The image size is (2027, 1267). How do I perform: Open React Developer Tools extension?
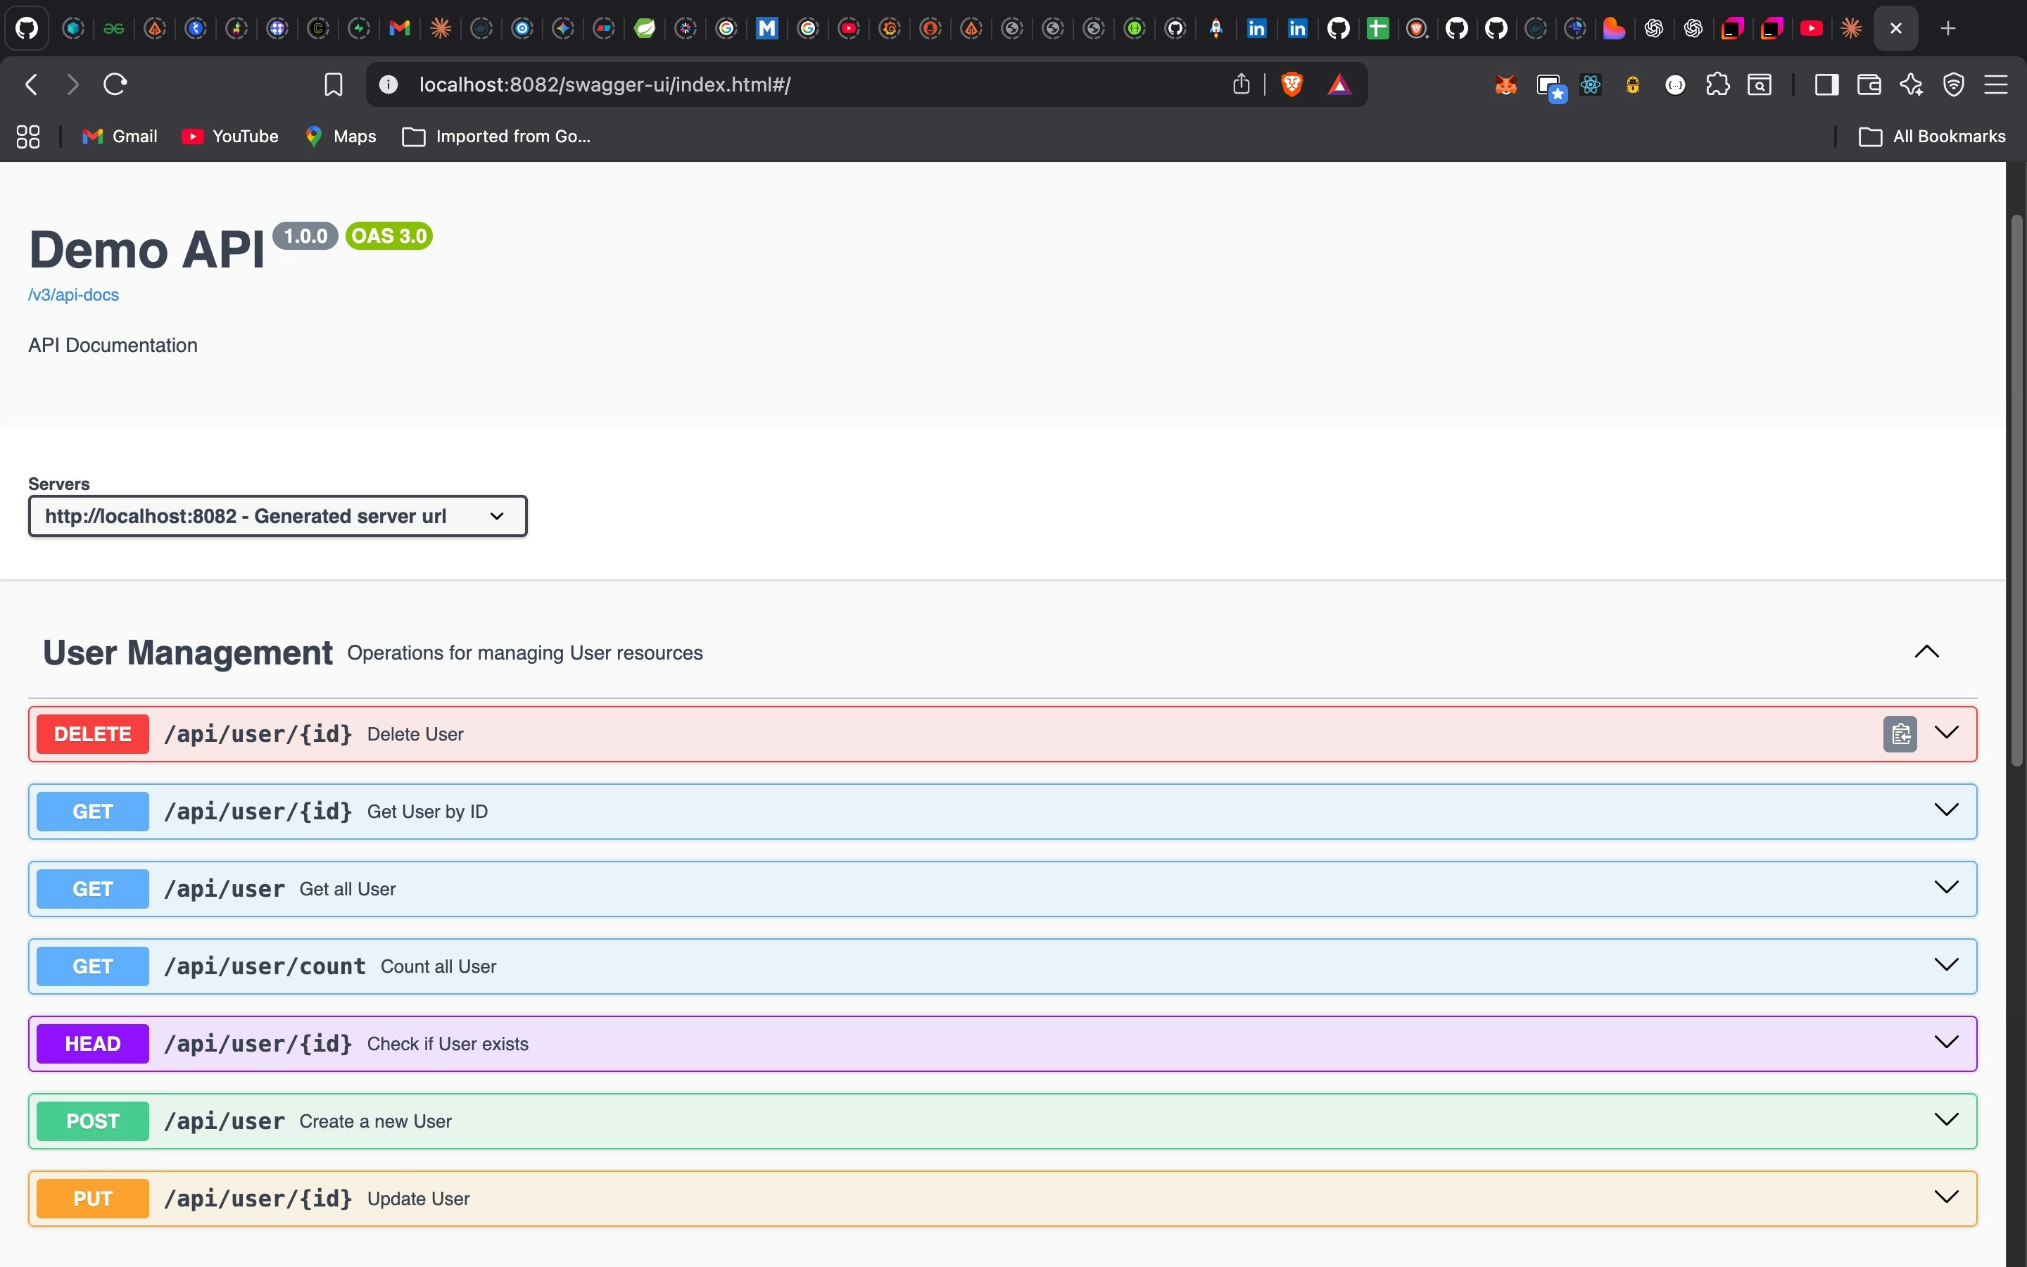(x=1590, y=84)
